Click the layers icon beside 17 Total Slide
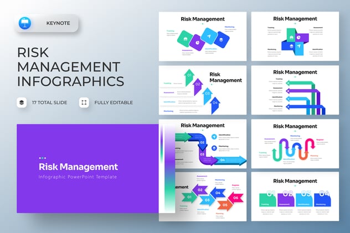This screenshot has width=350, height=233. pos(21,102)
